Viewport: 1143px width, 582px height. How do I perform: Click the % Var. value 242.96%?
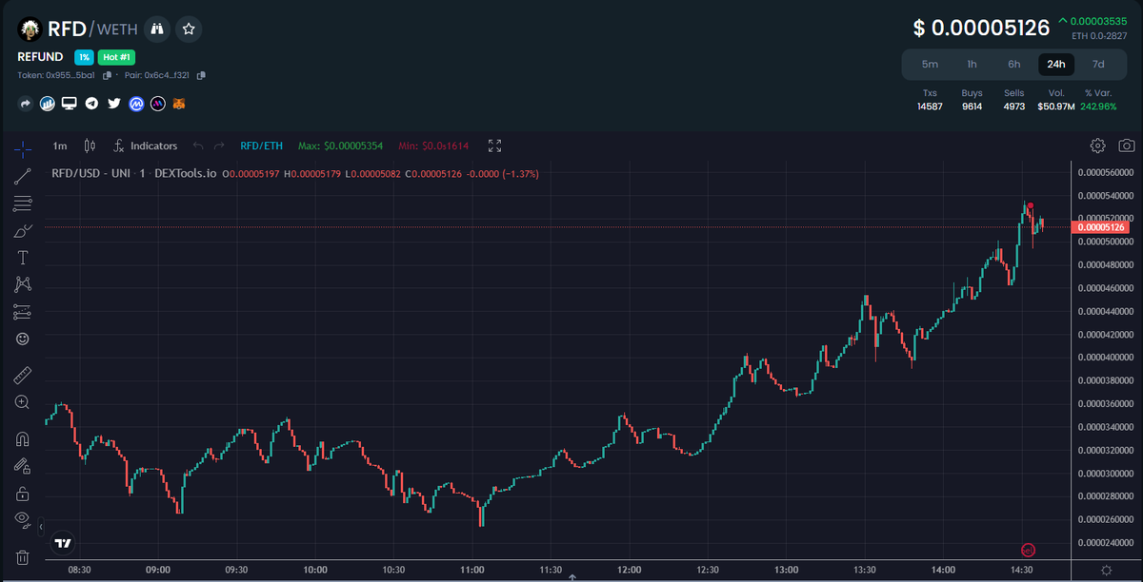(x=1098, y=107)
